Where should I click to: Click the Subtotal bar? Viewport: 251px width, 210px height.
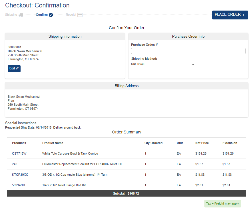click(126, 193)
